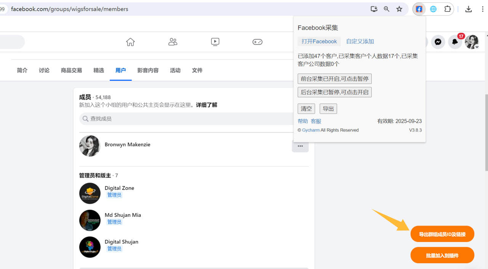
Task: Open Chrome three-dot menu
Action: [x=483, y=9]
